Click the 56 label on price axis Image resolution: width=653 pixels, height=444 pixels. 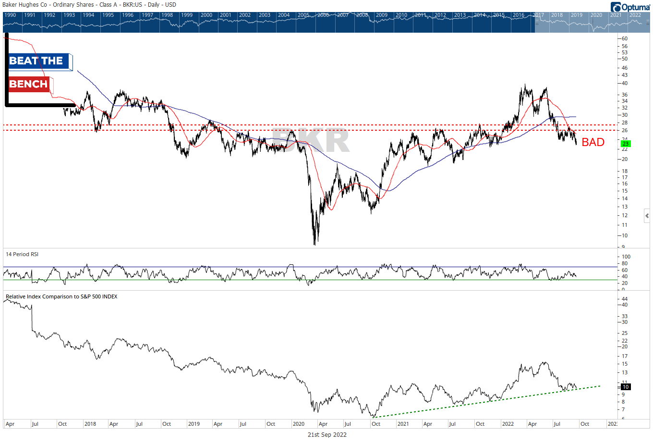point(625,46)
